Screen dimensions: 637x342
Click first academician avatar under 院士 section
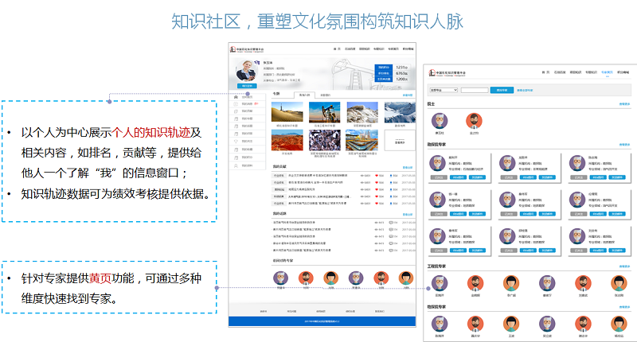(440, 120)
